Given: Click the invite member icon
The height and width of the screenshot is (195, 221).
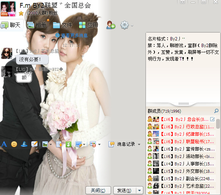Looking at the screenshot, I should pos(111,25).
